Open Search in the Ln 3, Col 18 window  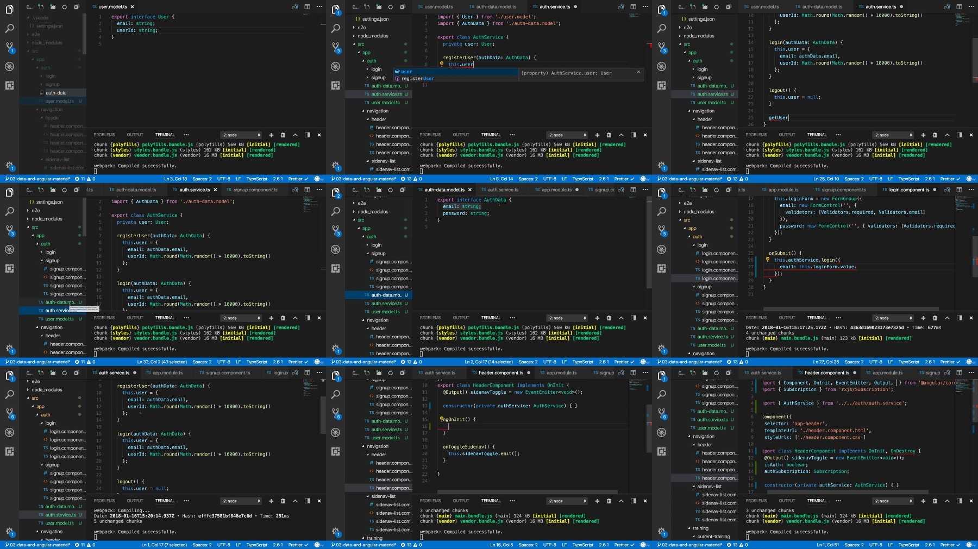[x=9, y=28]
